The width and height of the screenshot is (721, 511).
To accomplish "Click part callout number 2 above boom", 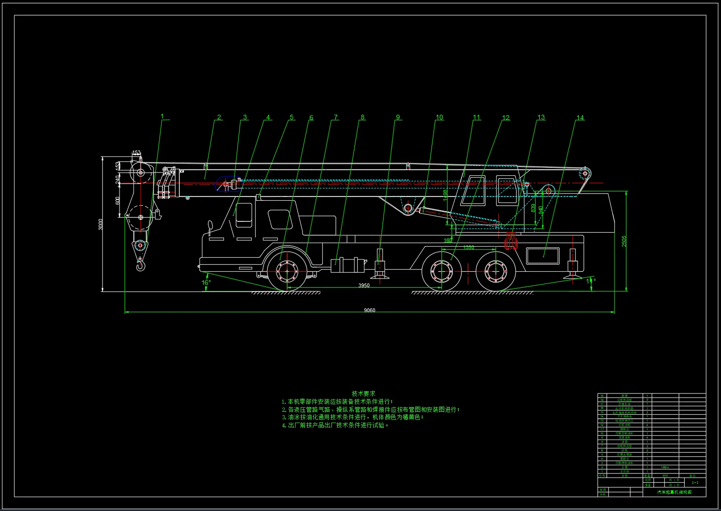I will [219, 117].
